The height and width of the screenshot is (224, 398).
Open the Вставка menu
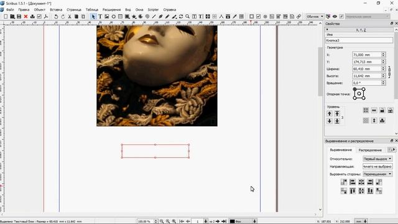tap(56, 10)
